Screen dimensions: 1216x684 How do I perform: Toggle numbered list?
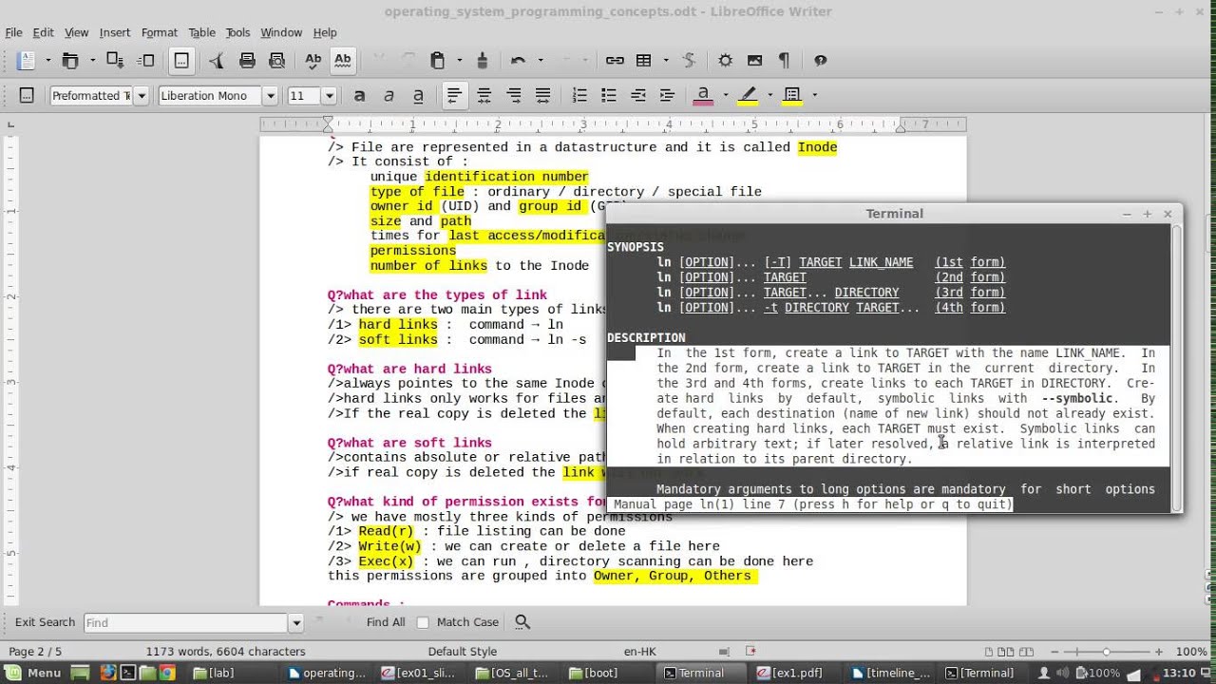point(579,96)
